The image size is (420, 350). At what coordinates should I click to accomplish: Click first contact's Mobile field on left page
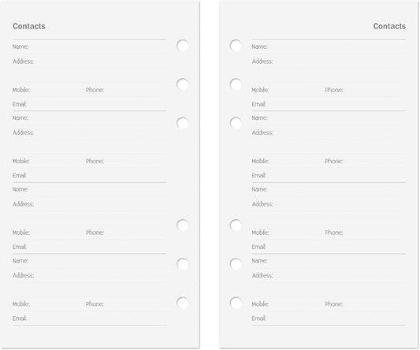pyautogui.click(x=48, y=90)
